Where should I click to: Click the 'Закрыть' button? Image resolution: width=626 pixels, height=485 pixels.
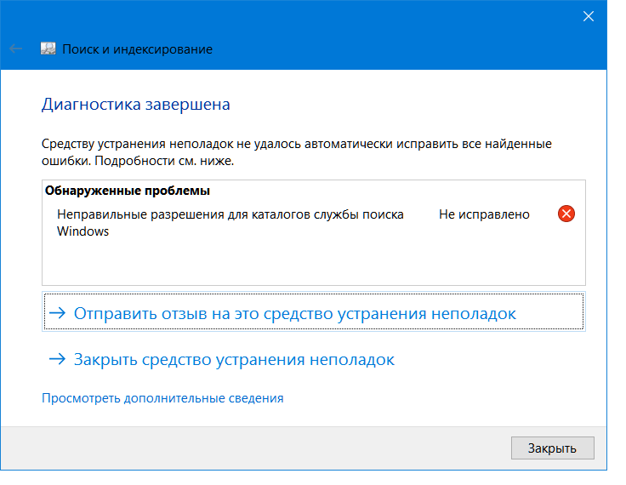point(552,448)
